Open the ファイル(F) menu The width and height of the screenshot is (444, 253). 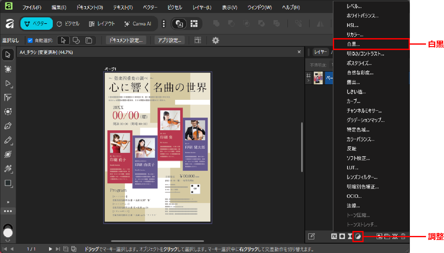tap(32, 7)
